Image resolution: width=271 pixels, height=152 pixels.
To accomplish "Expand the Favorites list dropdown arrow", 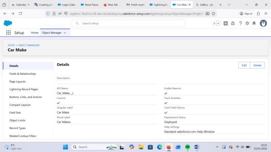I will (x=218, y=23).
